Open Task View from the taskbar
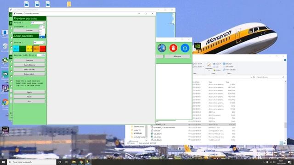Image resolution: width=294 pixels, height=165 pixels. (67, 162)
